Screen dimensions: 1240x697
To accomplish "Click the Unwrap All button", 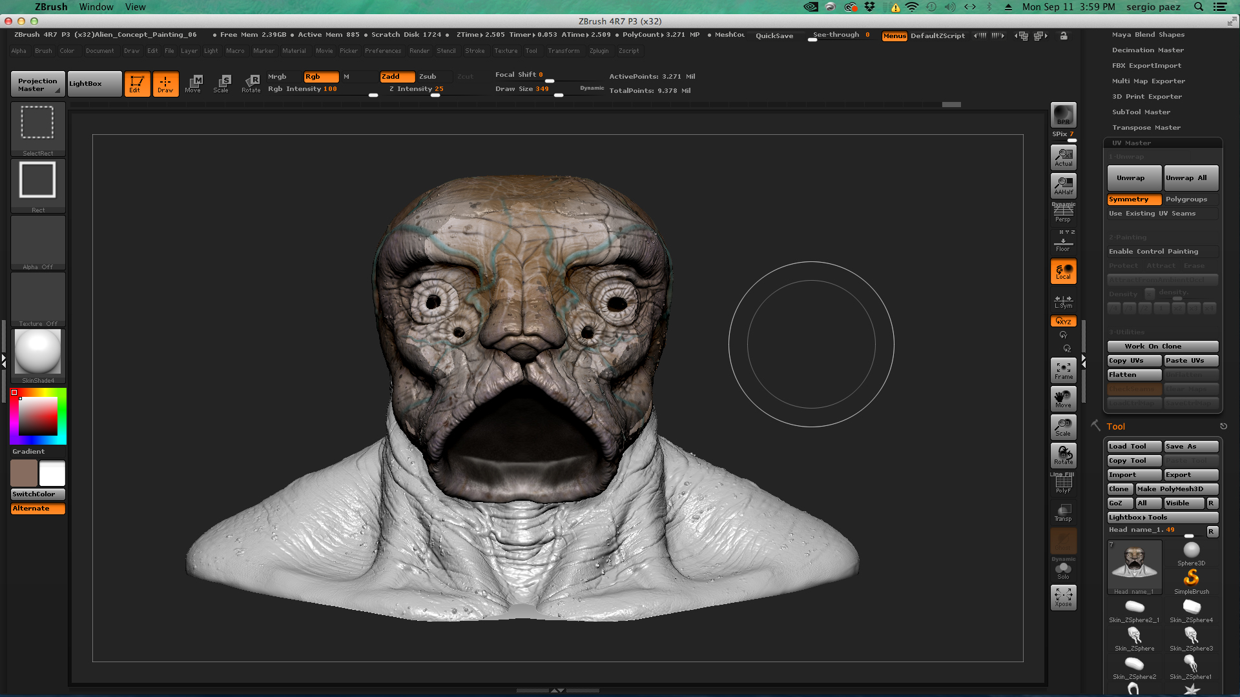I will point(1191,178).
